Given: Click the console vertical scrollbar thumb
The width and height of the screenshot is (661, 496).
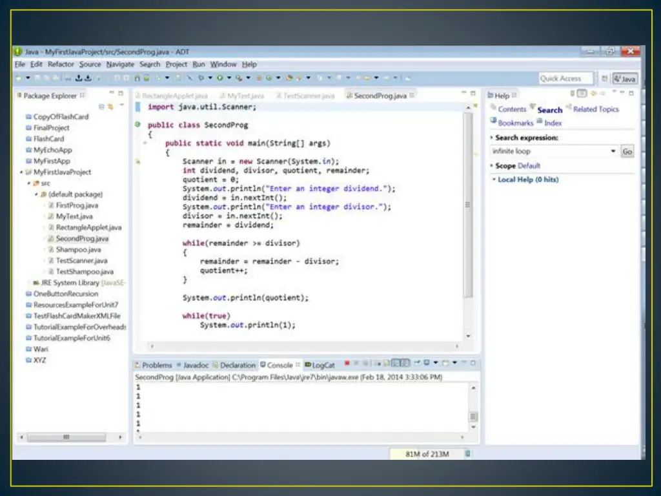Looking at the screenshot, I should 473,417.
